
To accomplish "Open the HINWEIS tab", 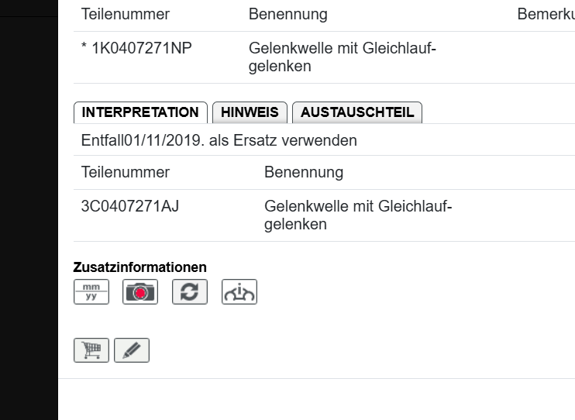I will tap(250, 112).
